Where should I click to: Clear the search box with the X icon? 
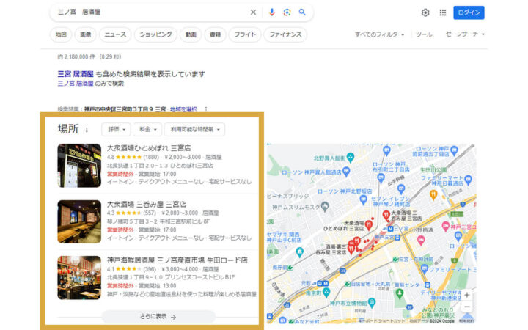pyautogui.click(x=253, y=12)
